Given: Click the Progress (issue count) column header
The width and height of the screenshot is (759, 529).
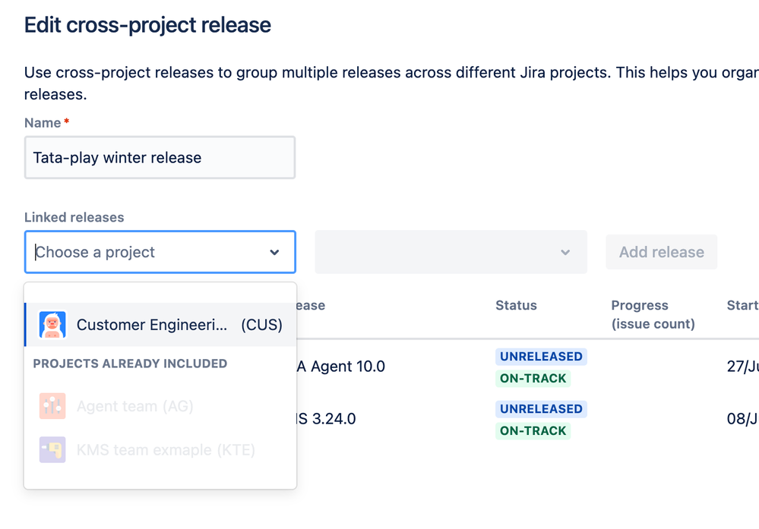Looking at the screenshot, I should click(653, 314).
